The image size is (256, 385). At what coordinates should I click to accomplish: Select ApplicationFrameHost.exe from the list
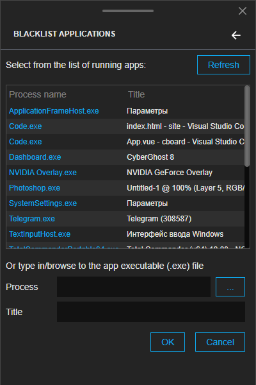tap(125, 111)
